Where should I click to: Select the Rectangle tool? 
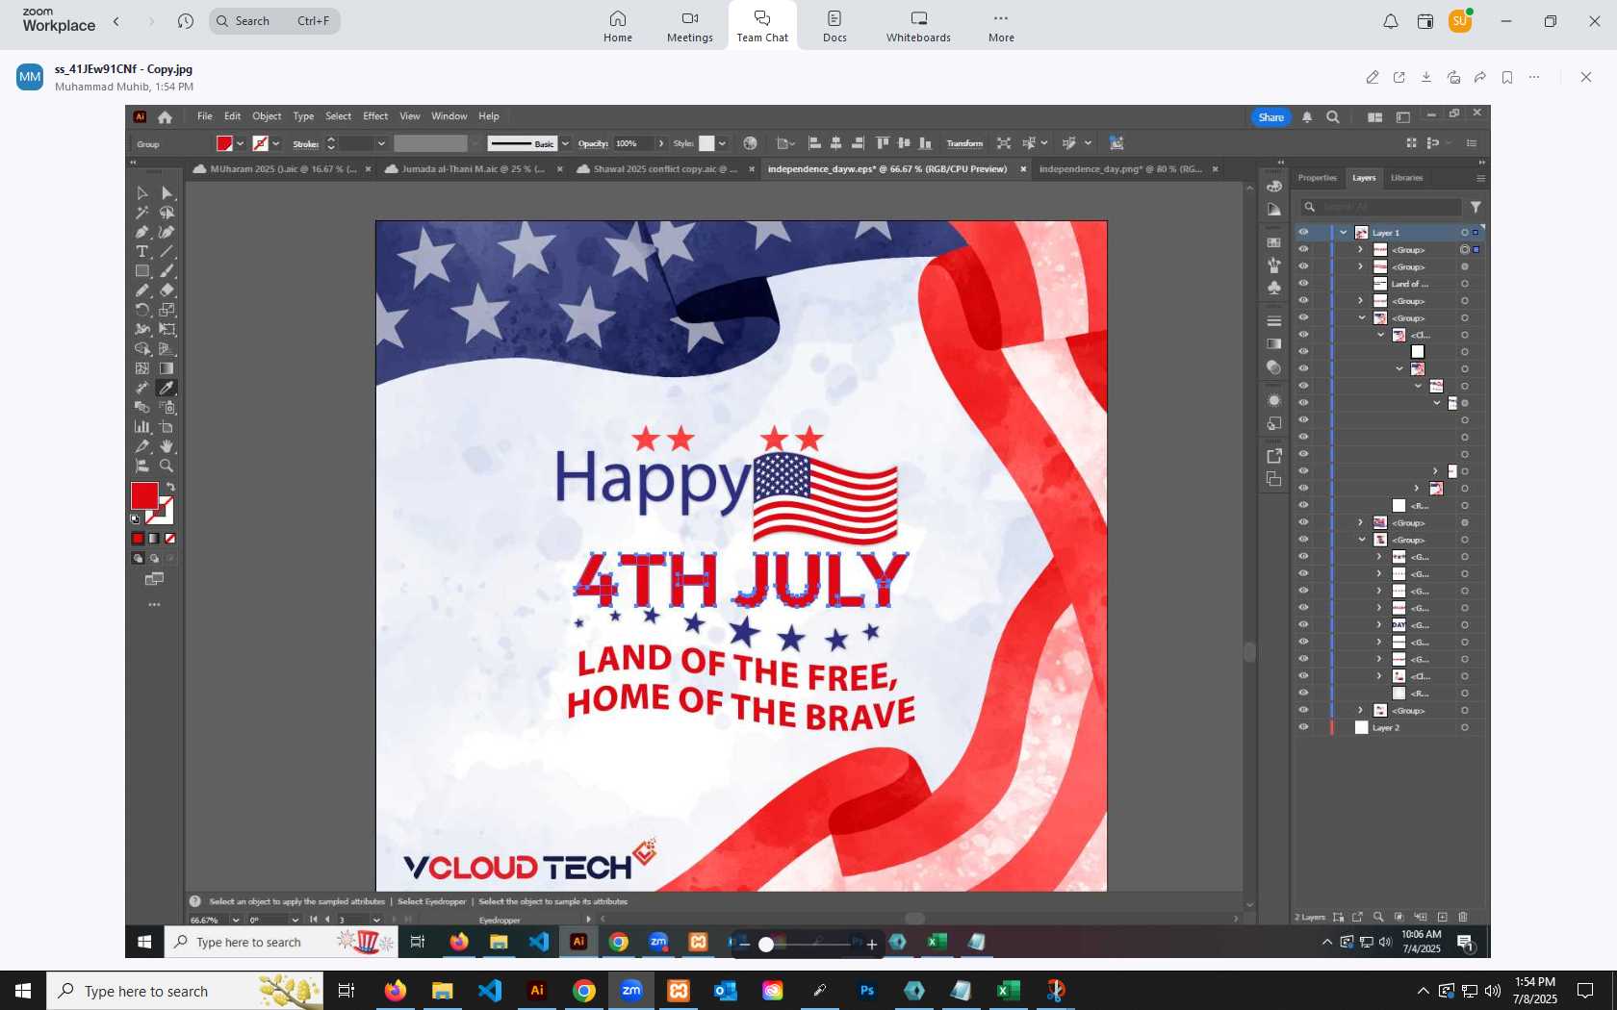(142, 271)
